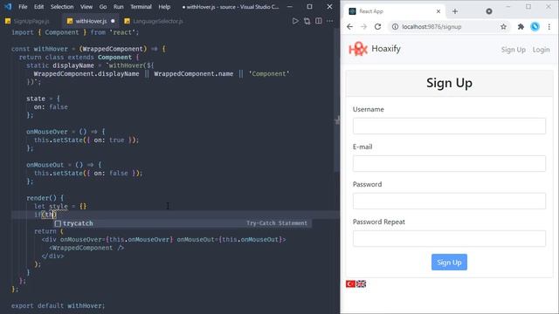Screen dimensions: 559x314
Task: Open the Run menu
Action: [119, 7]
